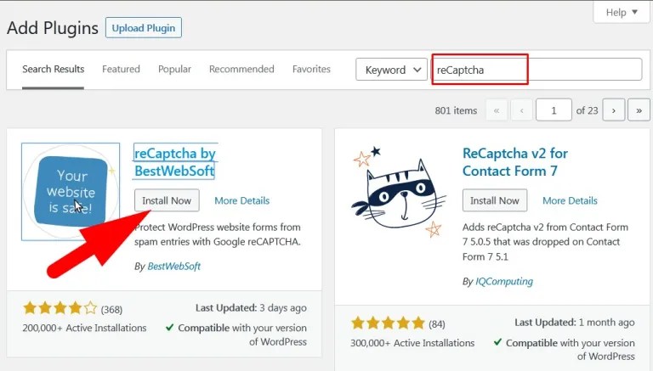Image resolution: width=653 pixels, height=371 pixels.
Task: Open ReCaptcha v2 for Contact Form 7 title
Action: [x=515, y=162]
